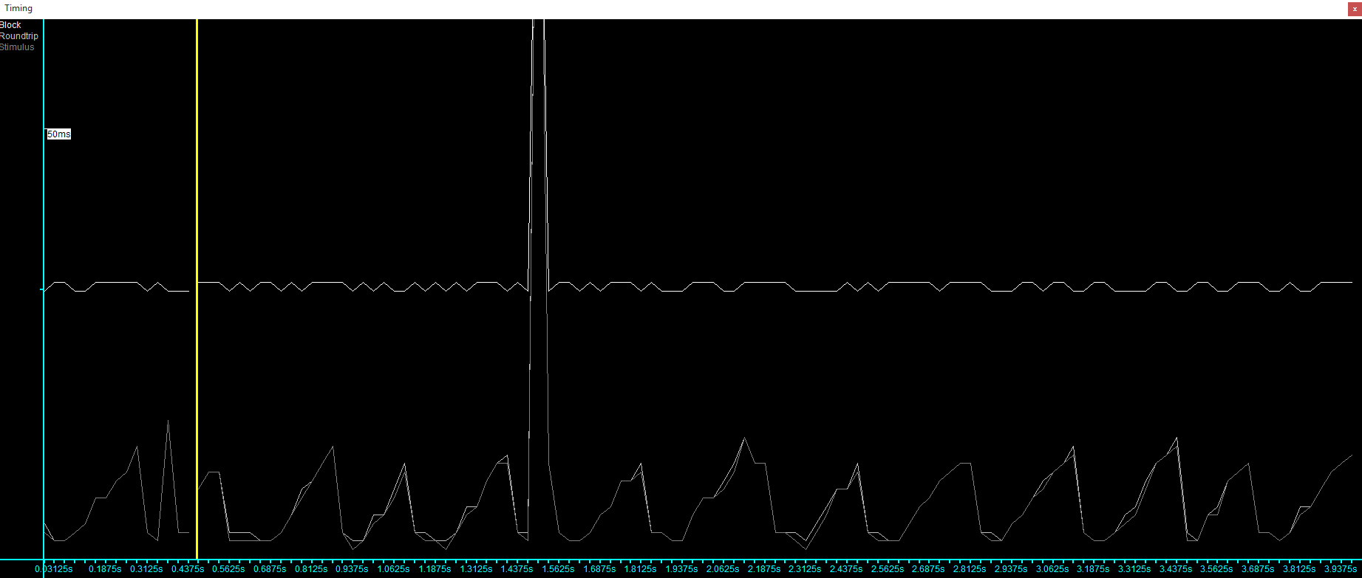Select the 1.4375s tick label
The height and width of the screenshot is (578, 1362).
pos(517,569)
